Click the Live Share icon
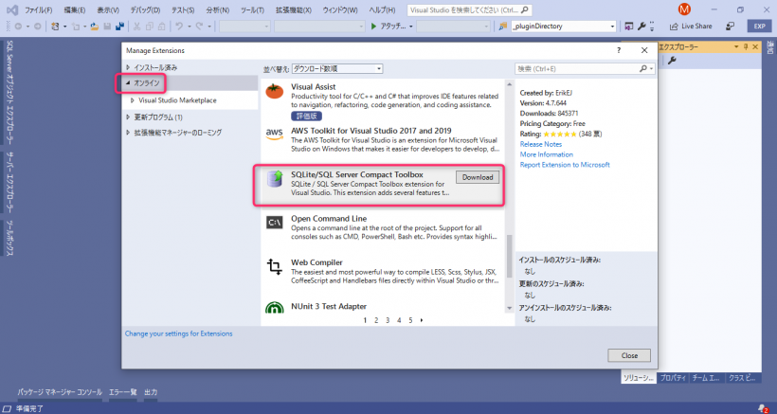 coord(674,27)
